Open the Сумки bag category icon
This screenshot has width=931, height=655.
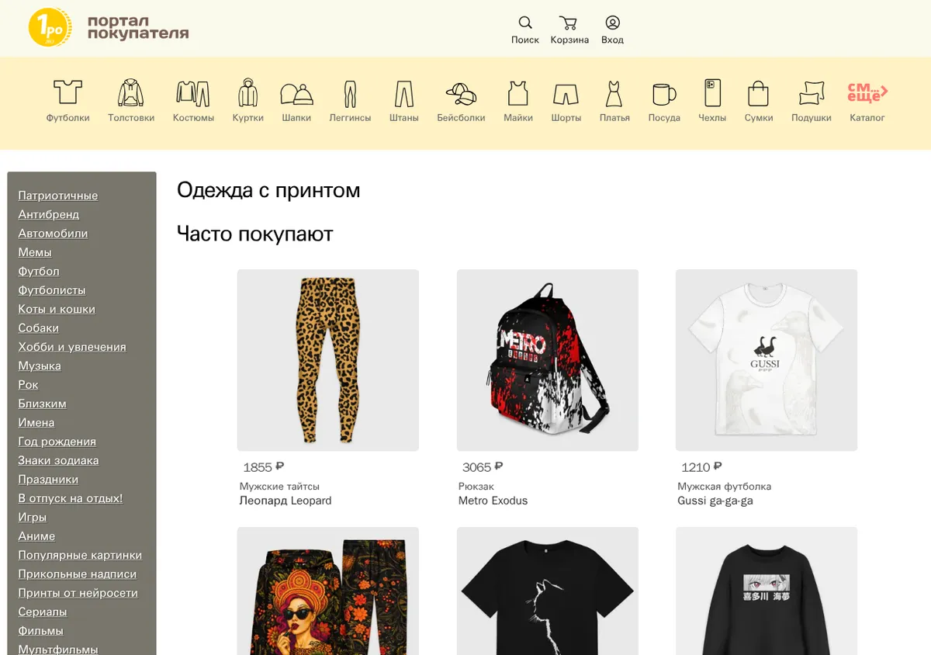[758, 93]
